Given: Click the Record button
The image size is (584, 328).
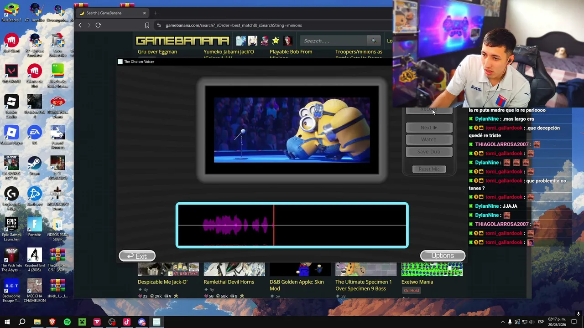Looking at the screenshot, I should [x=429, y=110].
